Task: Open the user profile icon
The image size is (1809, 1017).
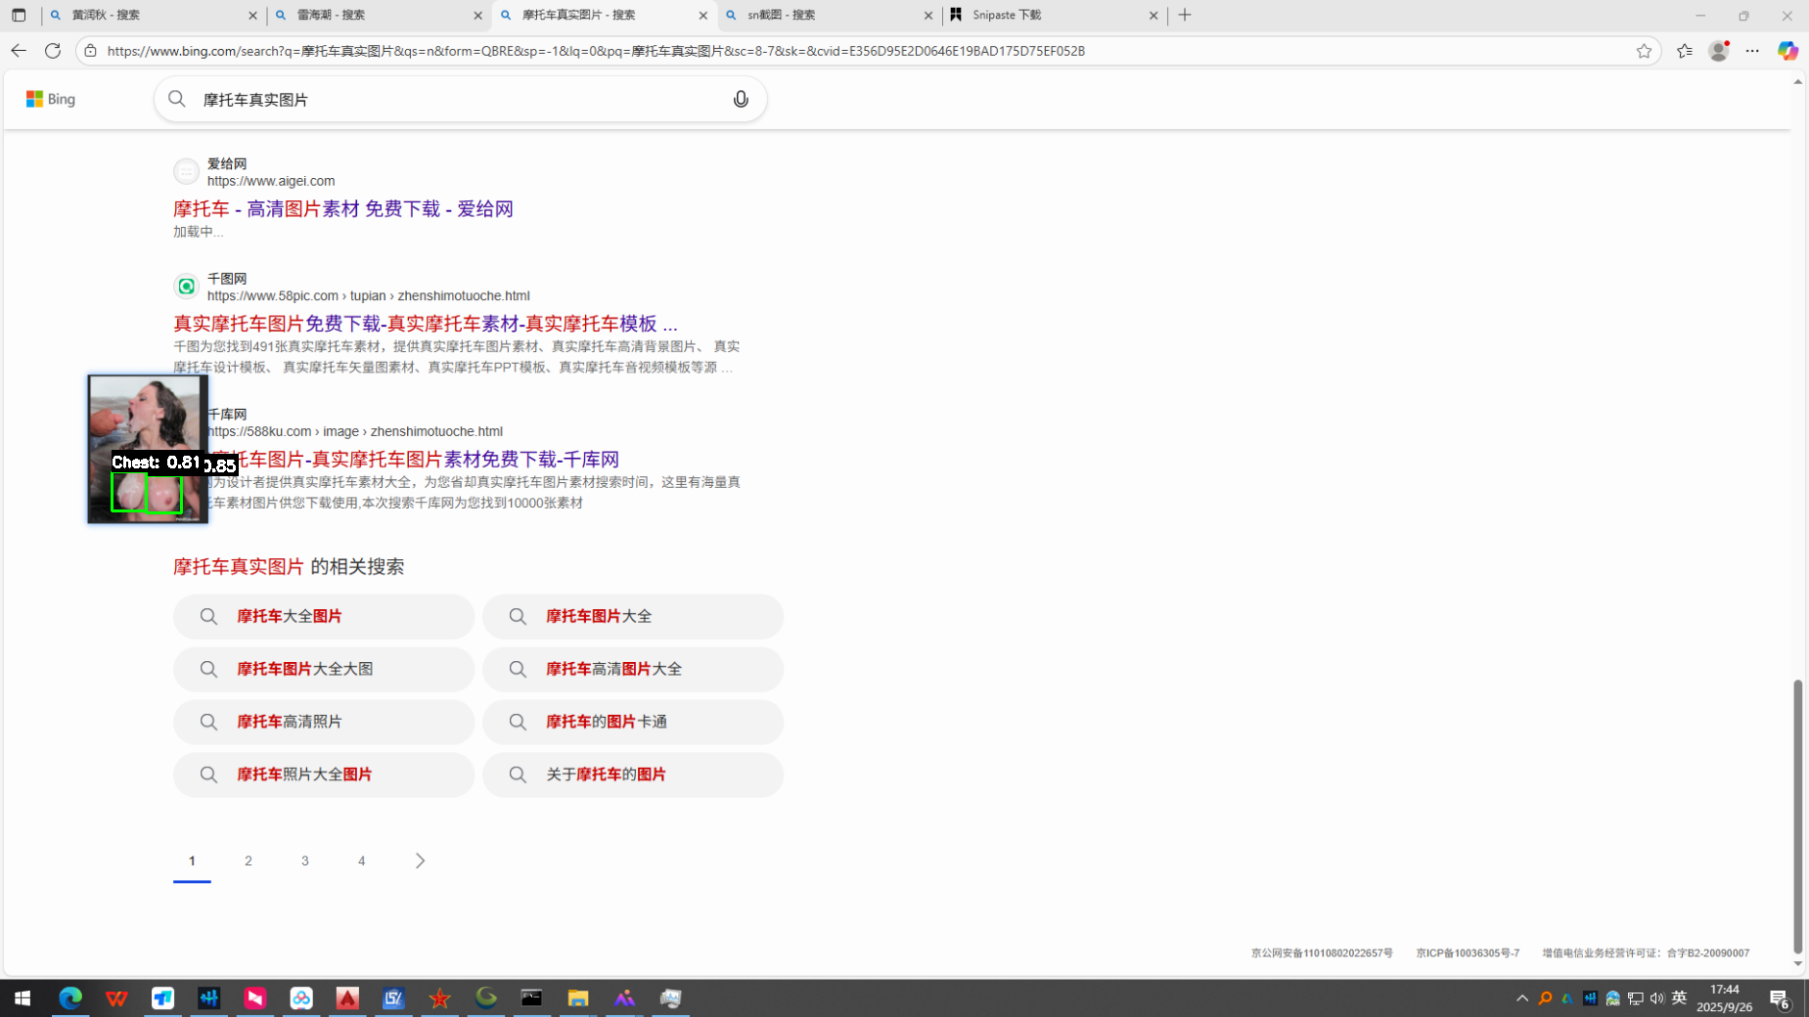Action: coord(1718,51)
